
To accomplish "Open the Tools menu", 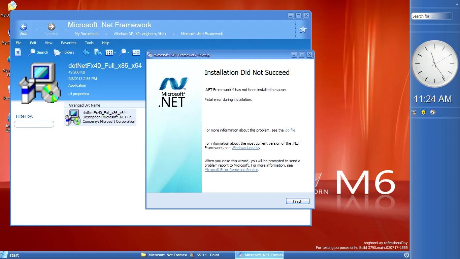I will [x=89, y=43].
